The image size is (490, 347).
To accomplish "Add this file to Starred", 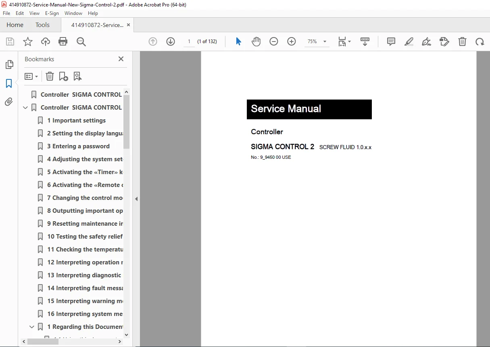I will tap(28, 42).
